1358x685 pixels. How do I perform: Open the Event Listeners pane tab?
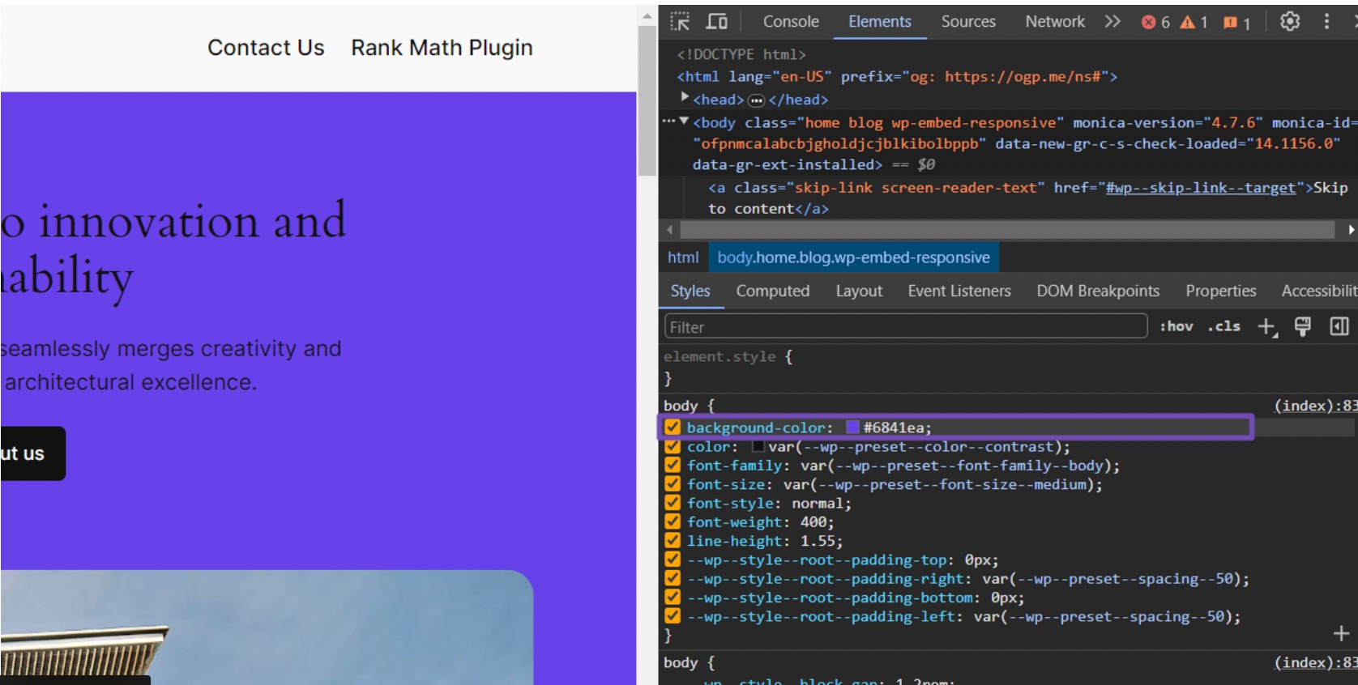[959, 291]
